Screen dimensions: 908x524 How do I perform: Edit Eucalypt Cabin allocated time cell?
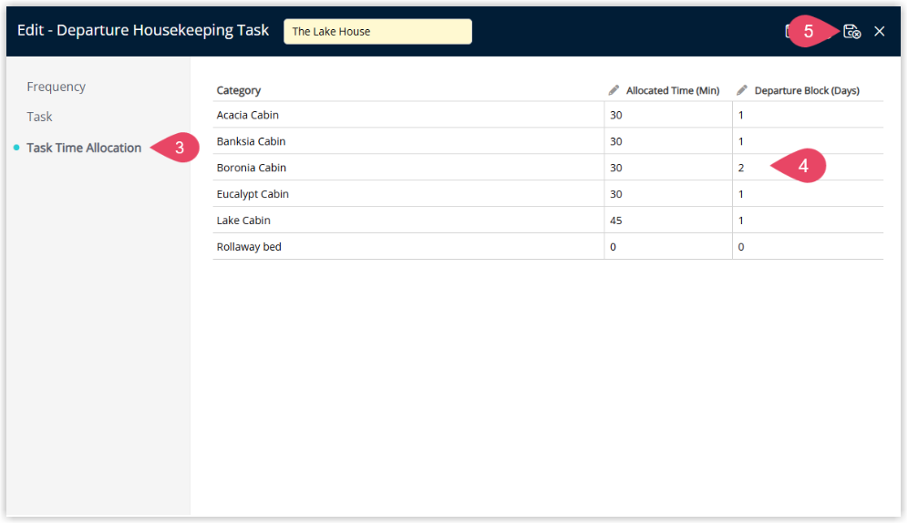(667, 194)
